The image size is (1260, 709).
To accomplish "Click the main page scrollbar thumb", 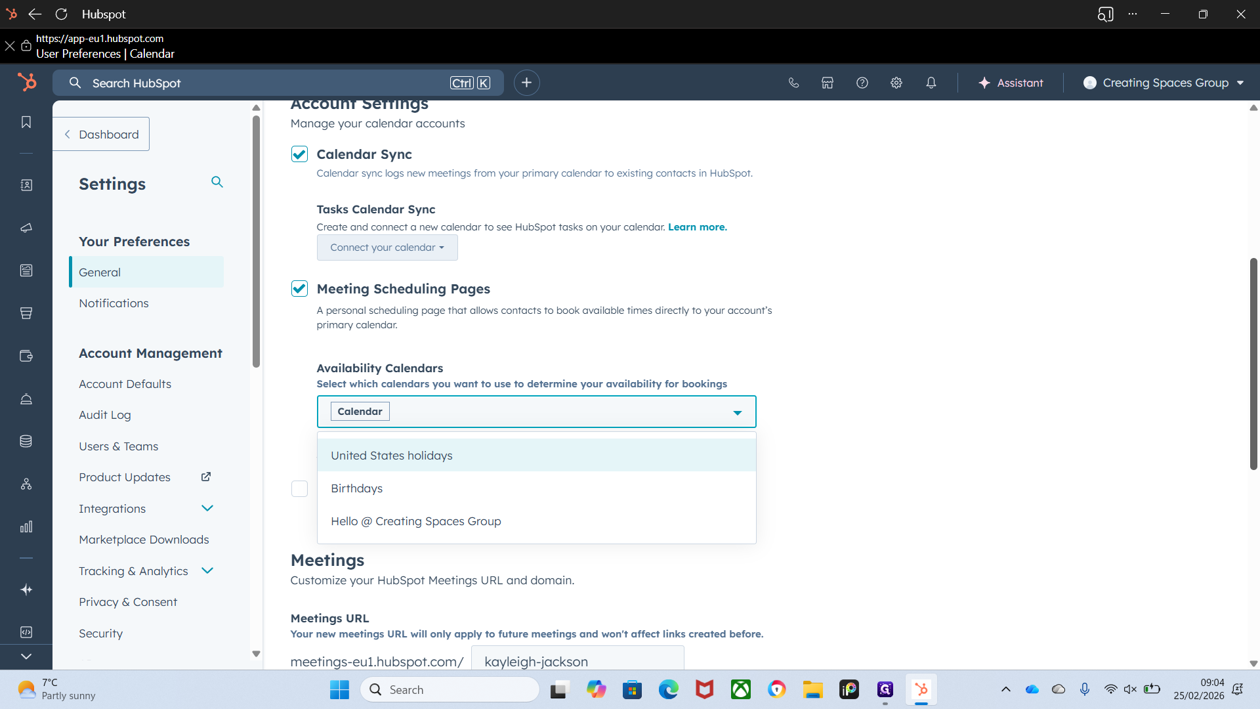I will [1253, 364].
